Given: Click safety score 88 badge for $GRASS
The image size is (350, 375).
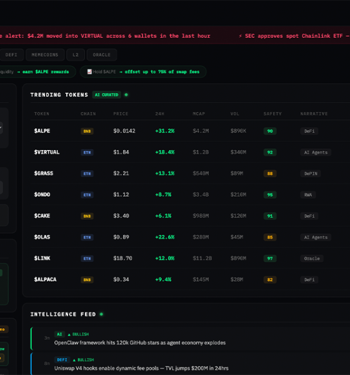Looking at the screenshot, I should [x=270, y=174].
